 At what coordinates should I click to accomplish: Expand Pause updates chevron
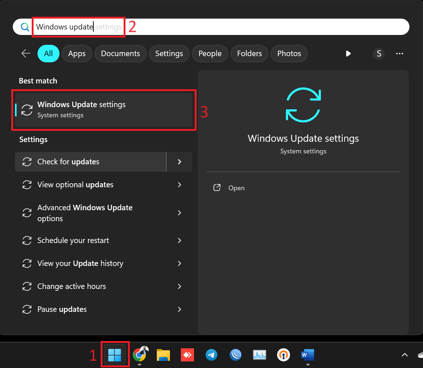[179, 309]
